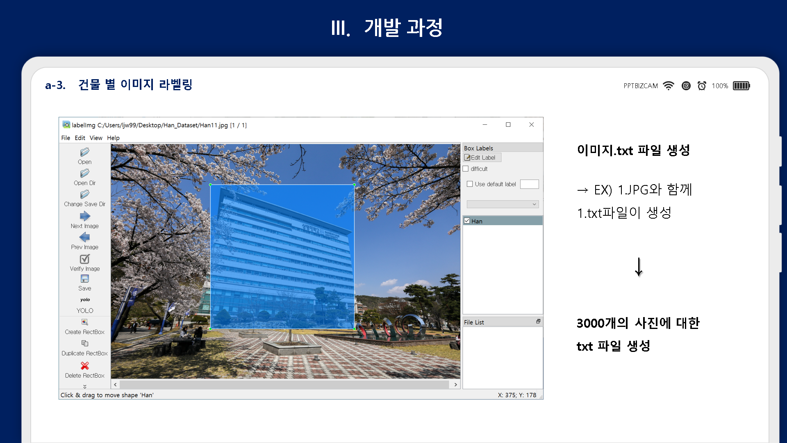
Task: Click the X: 375; Y: 178 status text
Action: (x=517, y=395)
